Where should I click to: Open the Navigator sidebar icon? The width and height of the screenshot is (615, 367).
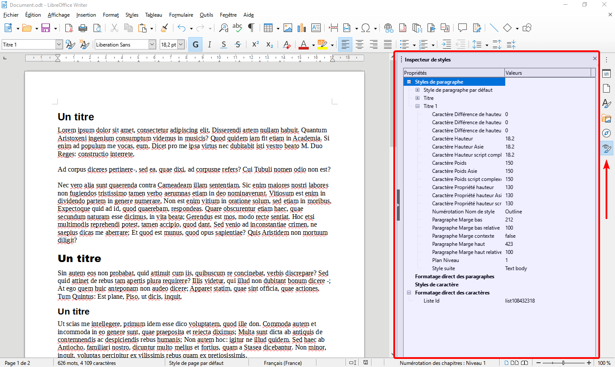point(606,133)
